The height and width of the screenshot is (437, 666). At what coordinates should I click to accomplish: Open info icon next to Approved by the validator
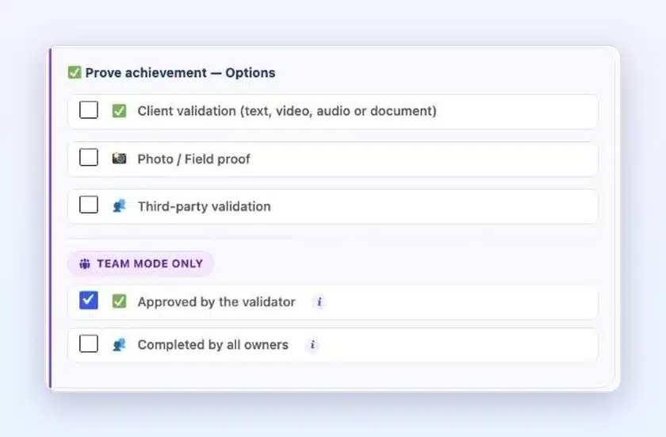tap(320, 302)
